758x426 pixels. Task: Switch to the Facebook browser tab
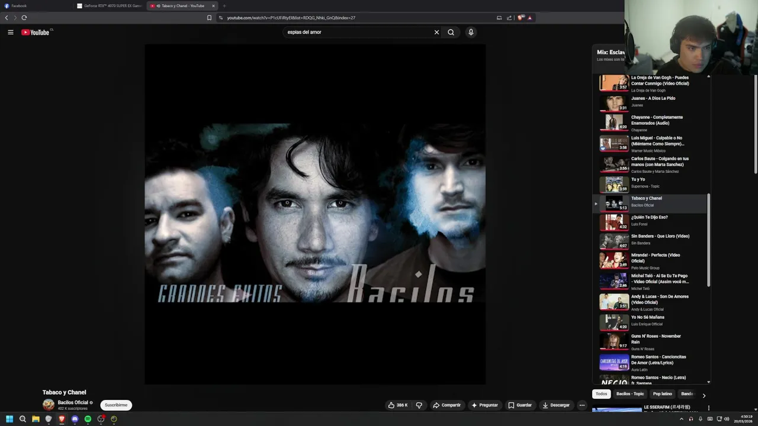pos(37,6)
